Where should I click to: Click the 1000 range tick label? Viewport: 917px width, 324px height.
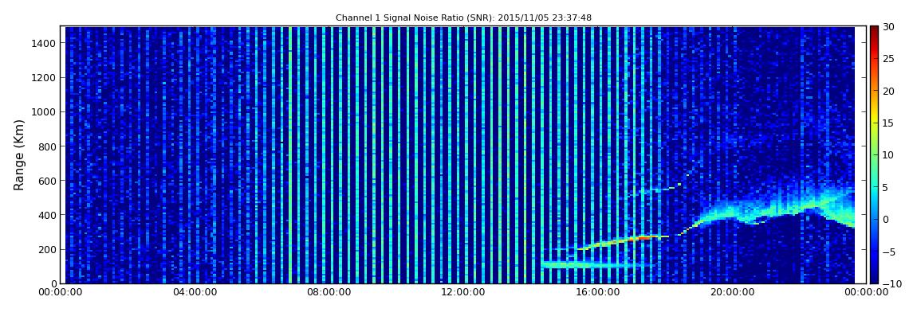[x=45, y=112]
